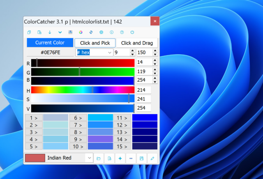Select the blue swatch next to '12 >'

pos(145,125)
